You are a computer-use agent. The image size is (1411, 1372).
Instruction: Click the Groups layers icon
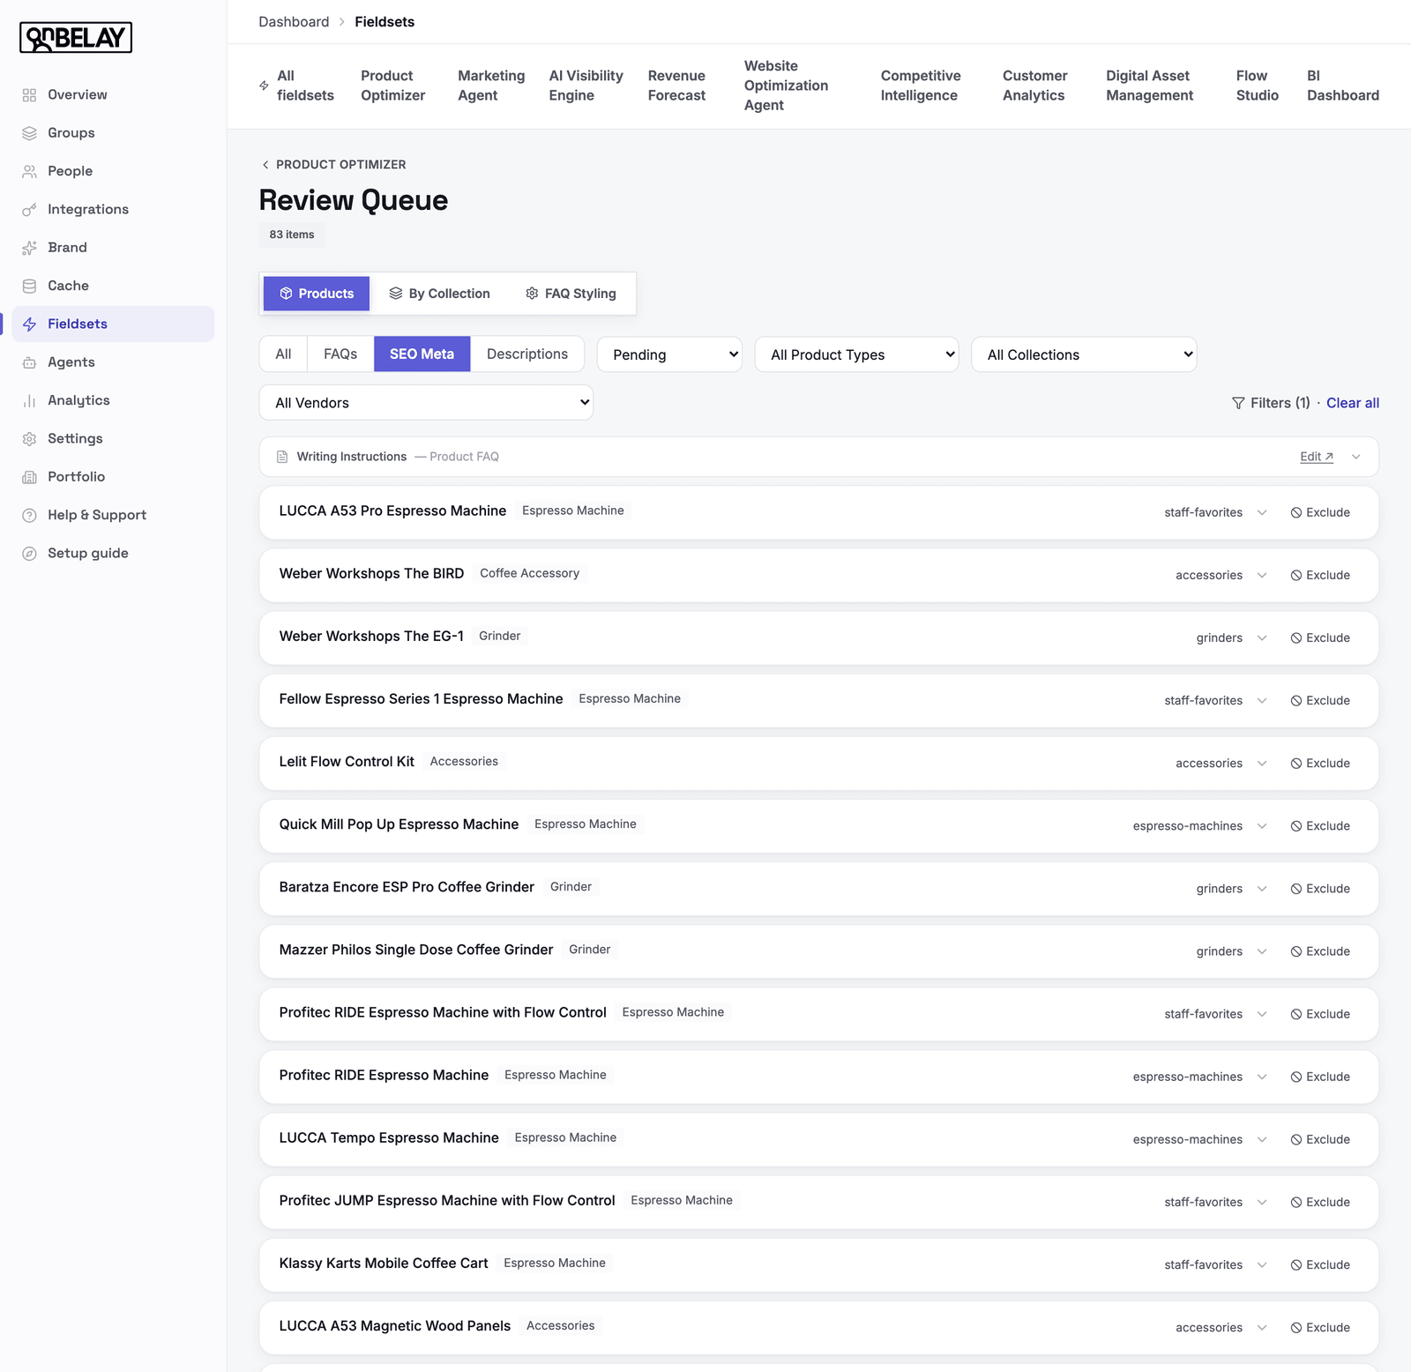tap(29, 133)
